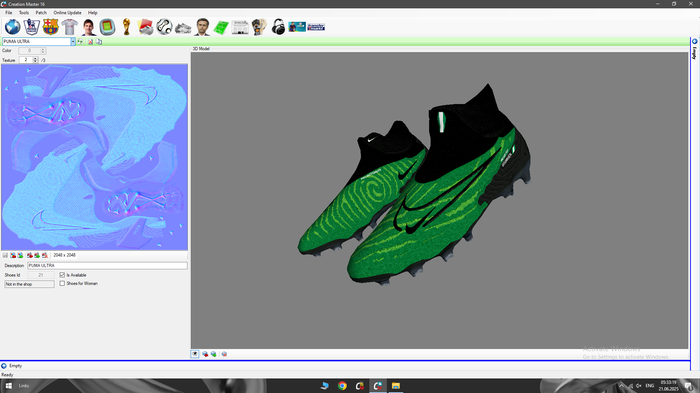The height and width of the screenshot is (393, 700).
Task: Show hidden tray icons chevron
Action: click(622, 386)
